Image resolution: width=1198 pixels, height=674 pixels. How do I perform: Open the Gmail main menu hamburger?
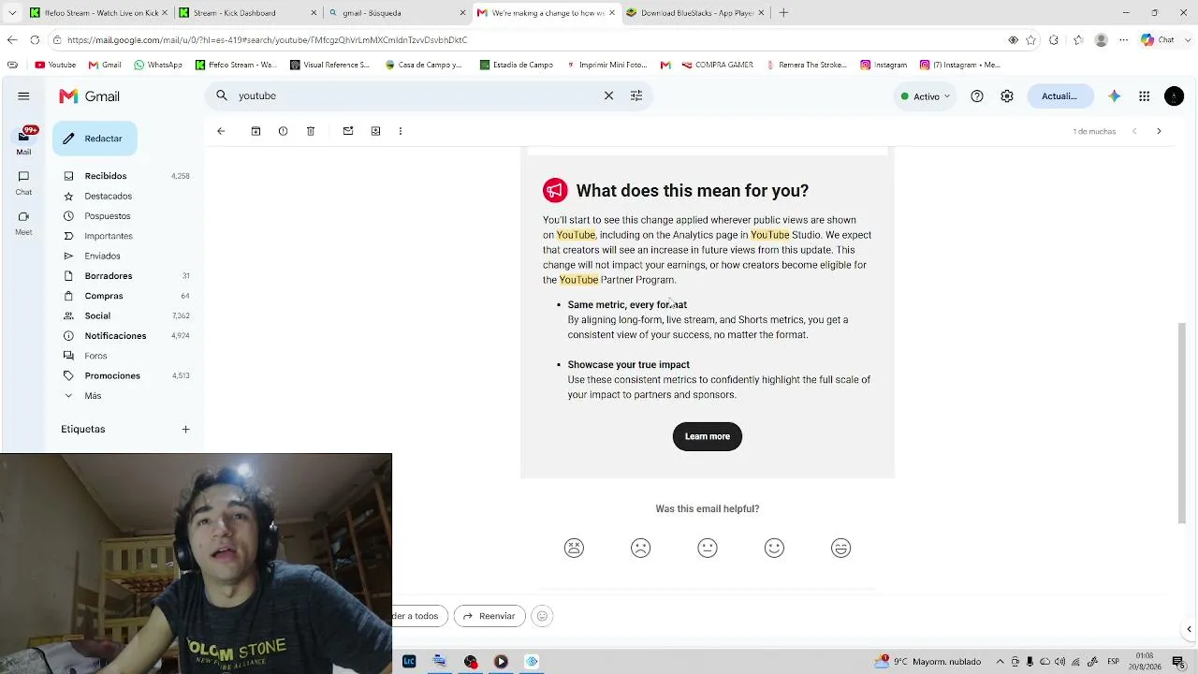click(23, 95)
